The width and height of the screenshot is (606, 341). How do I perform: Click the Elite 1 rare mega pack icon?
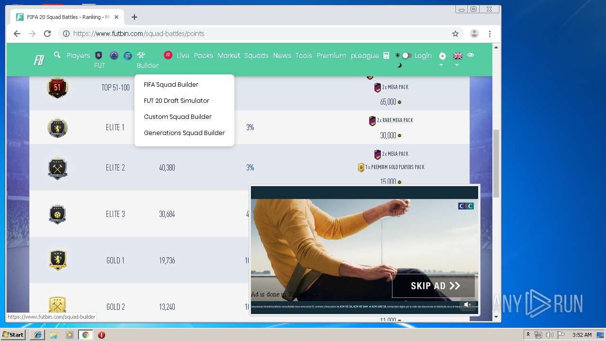click(372, 121)
